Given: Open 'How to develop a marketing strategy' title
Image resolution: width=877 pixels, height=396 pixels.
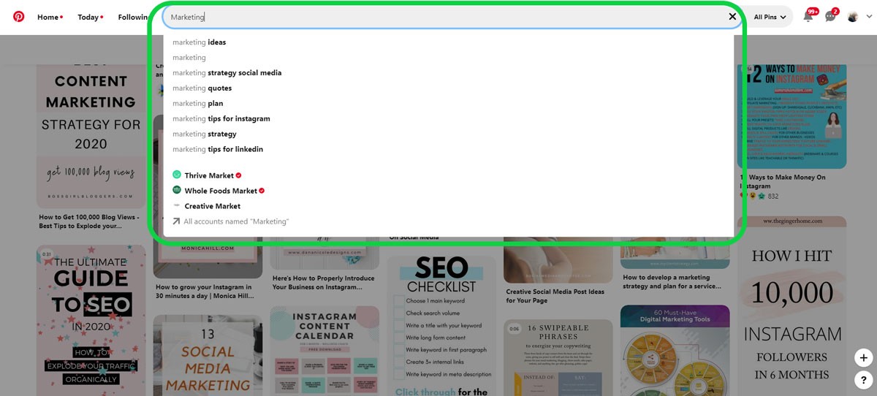Looking at the screenshot, I should (x=674, y=282).
